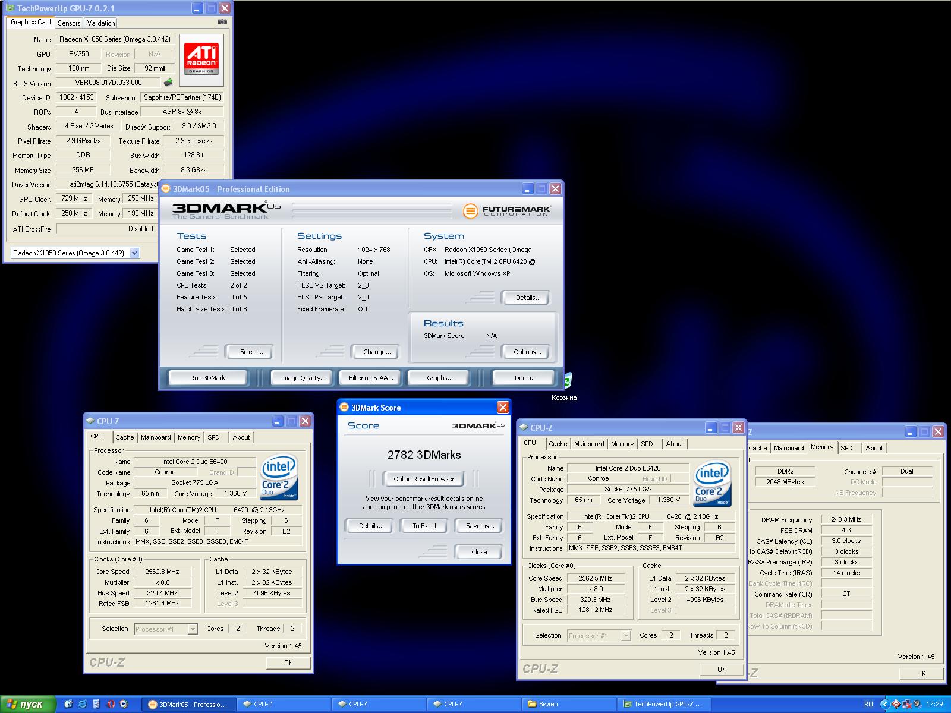
Task: Click Intel Core 2 Duo logo in middle CPU-Z
Action: (x=713, y=484)
